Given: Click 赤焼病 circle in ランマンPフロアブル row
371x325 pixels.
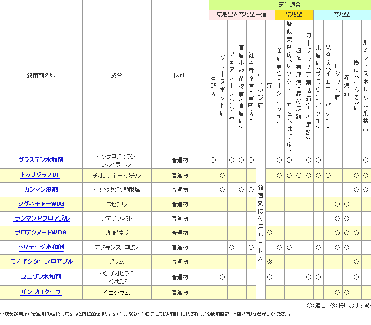Looking at the screenshot, I should tap(347, 219).
